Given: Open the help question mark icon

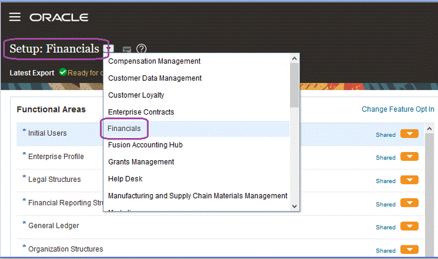Looking at the screenshot, I should 141,49.
